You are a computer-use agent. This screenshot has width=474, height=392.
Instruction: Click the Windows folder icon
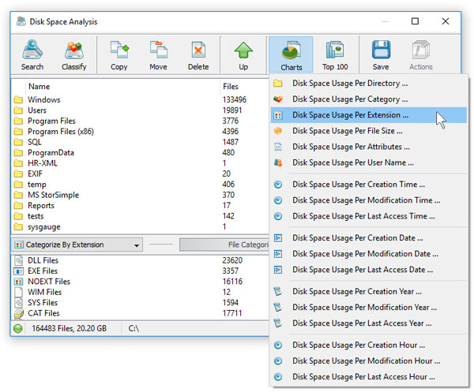18,99
